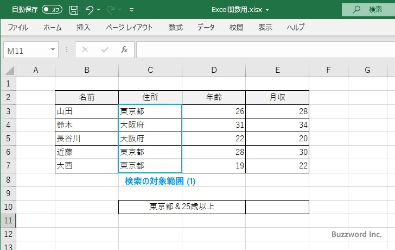This screenshot has height=250, width=395.
Task: Expand the Name Box dropdown arrow
Action: (x=53, y=49)
